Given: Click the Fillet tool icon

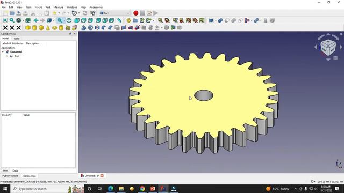Looking at the screenshot, I should [104, 28].
